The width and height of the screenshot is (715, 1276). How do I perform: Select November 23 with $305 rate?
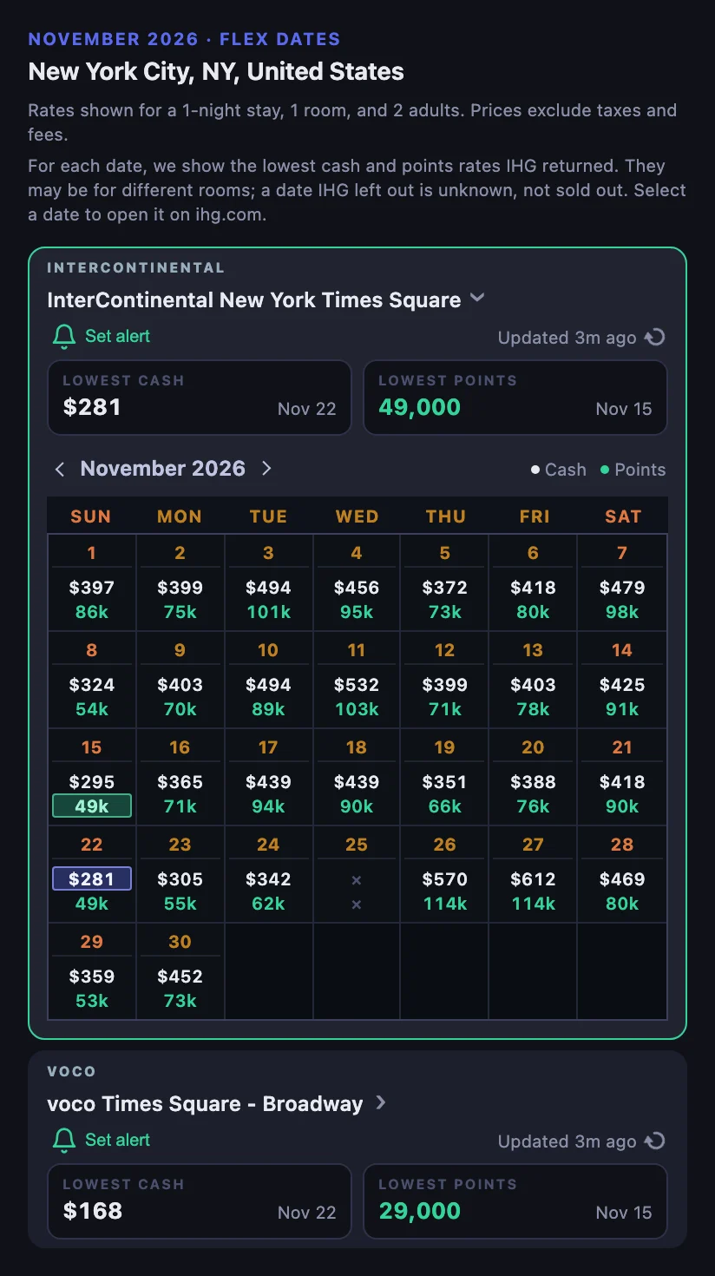(180, 874)
